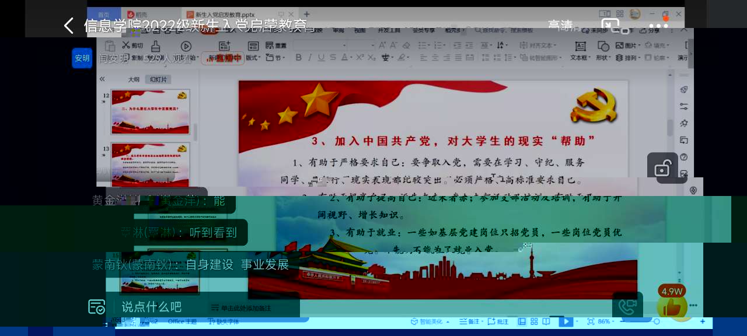The image size is (747, 336).
Task: Open the 审阅 review ribbon tab
Action: pos(338,30)
